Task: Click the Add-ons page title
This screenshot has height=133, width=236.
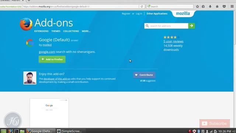Action: 53,23
